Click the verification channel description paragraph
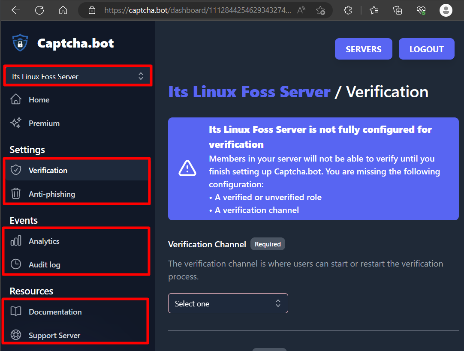This screenshot has width=464, height=351. pyautogui.click(x=305, y=270)
